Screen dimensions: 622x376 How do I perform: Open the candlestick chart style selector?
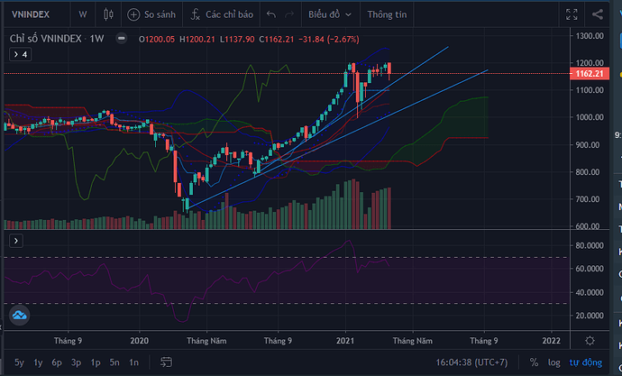[109, 14]
